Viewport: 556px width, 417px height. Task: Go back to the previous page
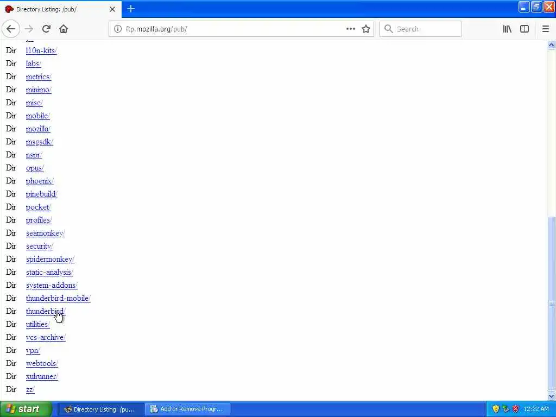pos(11,29)
